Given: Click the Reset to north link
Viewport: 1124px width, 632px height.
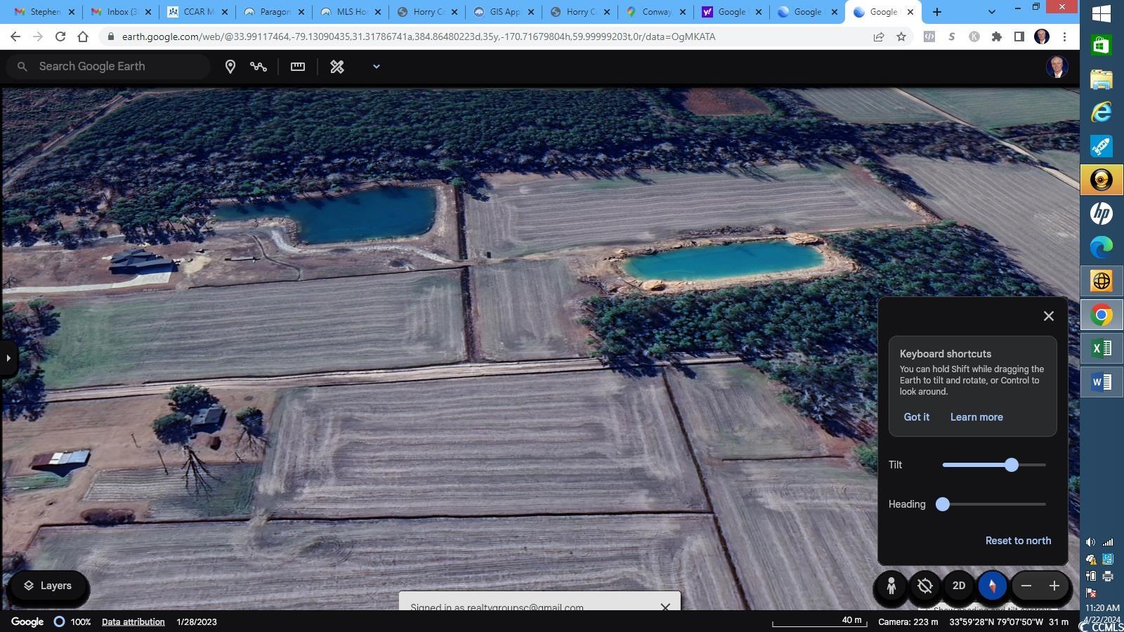Looking at the screenshot, I should coord(1018,541).
